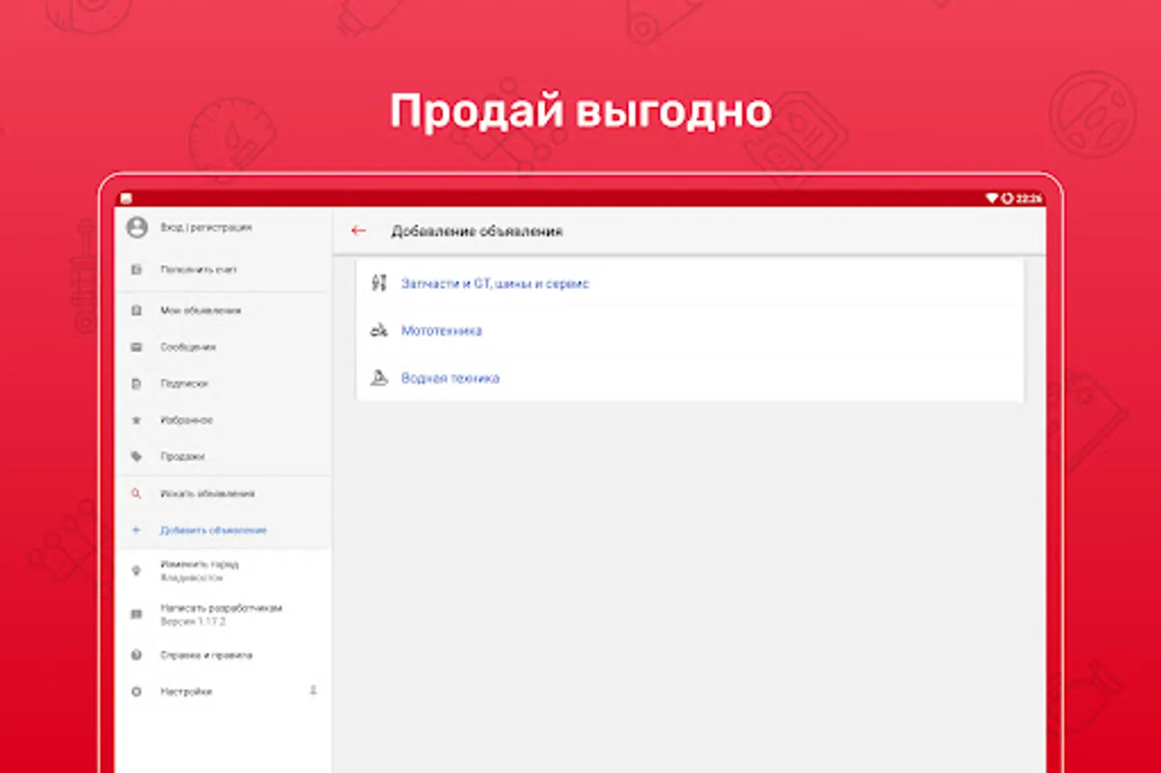
Task: Click the profile avatar icon
Action: click(137, 227)
